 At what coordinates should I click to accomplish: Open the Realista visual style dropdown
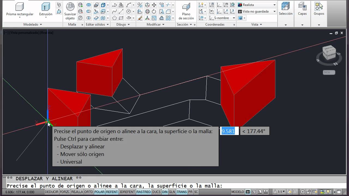(257, 5)
